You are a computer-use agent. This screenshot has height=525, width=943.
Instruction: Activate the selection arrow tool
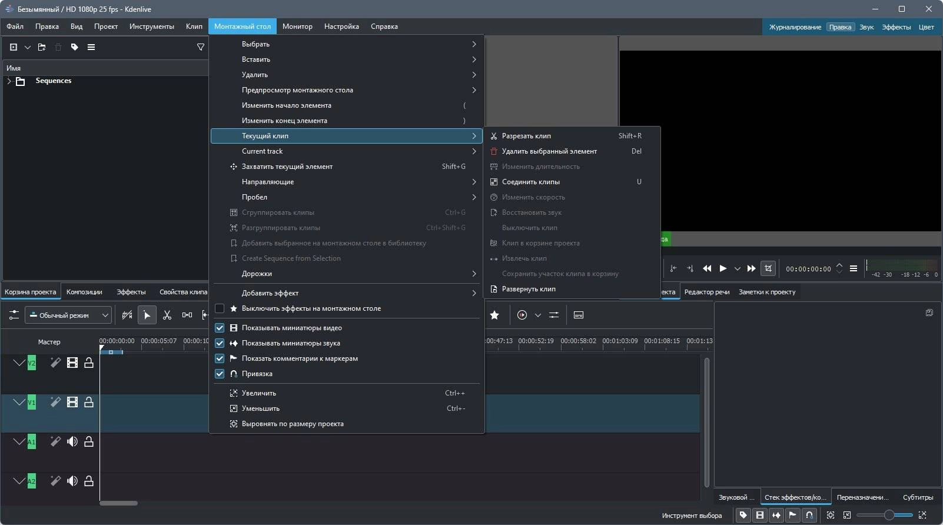tap(147, 315)
